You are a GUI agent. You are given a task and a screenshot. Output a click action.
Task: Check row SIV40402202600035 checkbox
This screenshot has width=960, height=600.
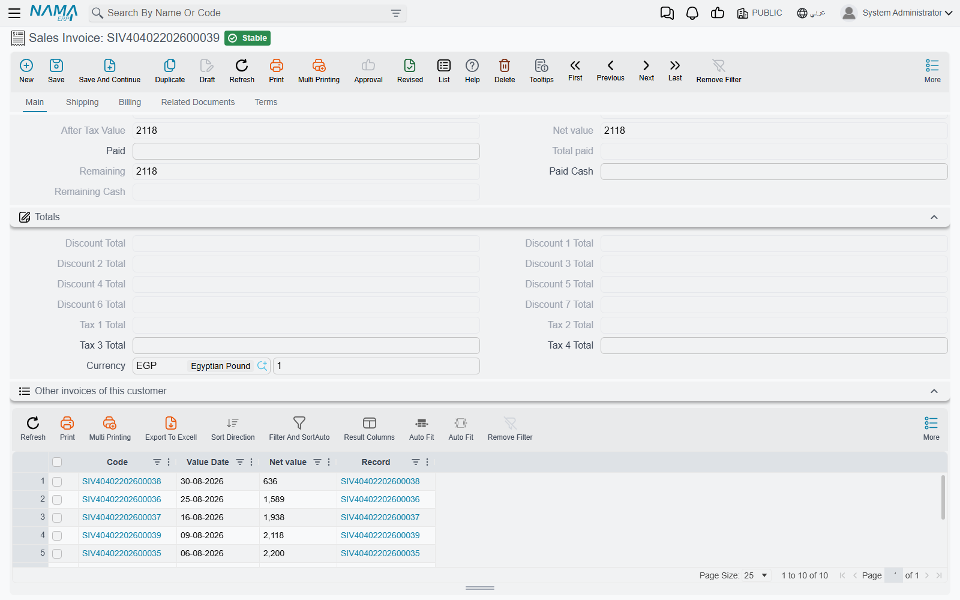click(x=57, y=554)
